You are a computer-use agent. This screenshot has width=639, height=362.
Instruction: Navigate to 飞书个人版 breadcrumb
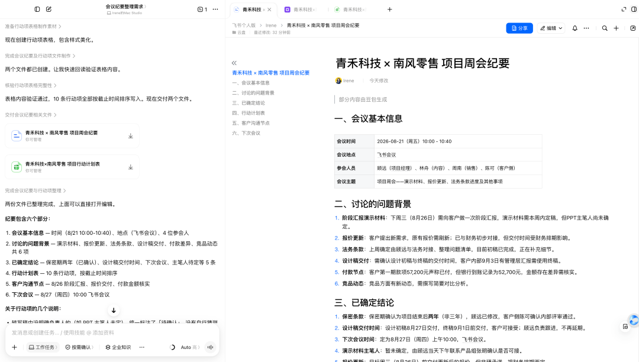click(x=244, y=25)
